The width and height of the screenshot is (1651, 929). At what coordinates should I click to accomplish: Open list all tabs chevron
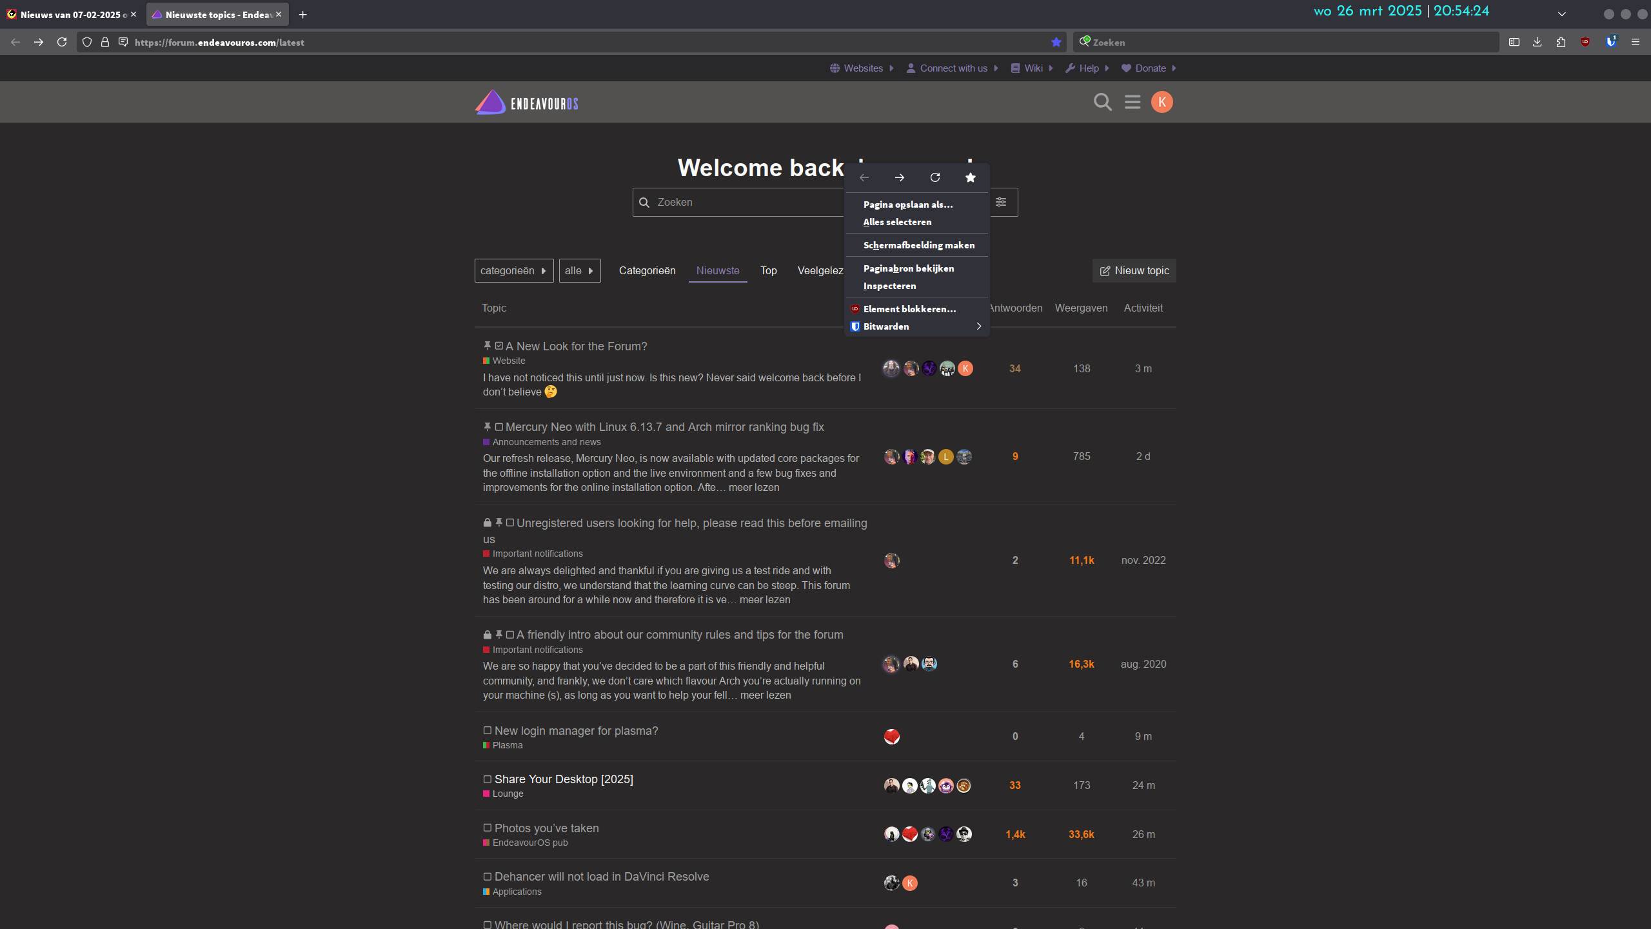[x=1562, y=14]
